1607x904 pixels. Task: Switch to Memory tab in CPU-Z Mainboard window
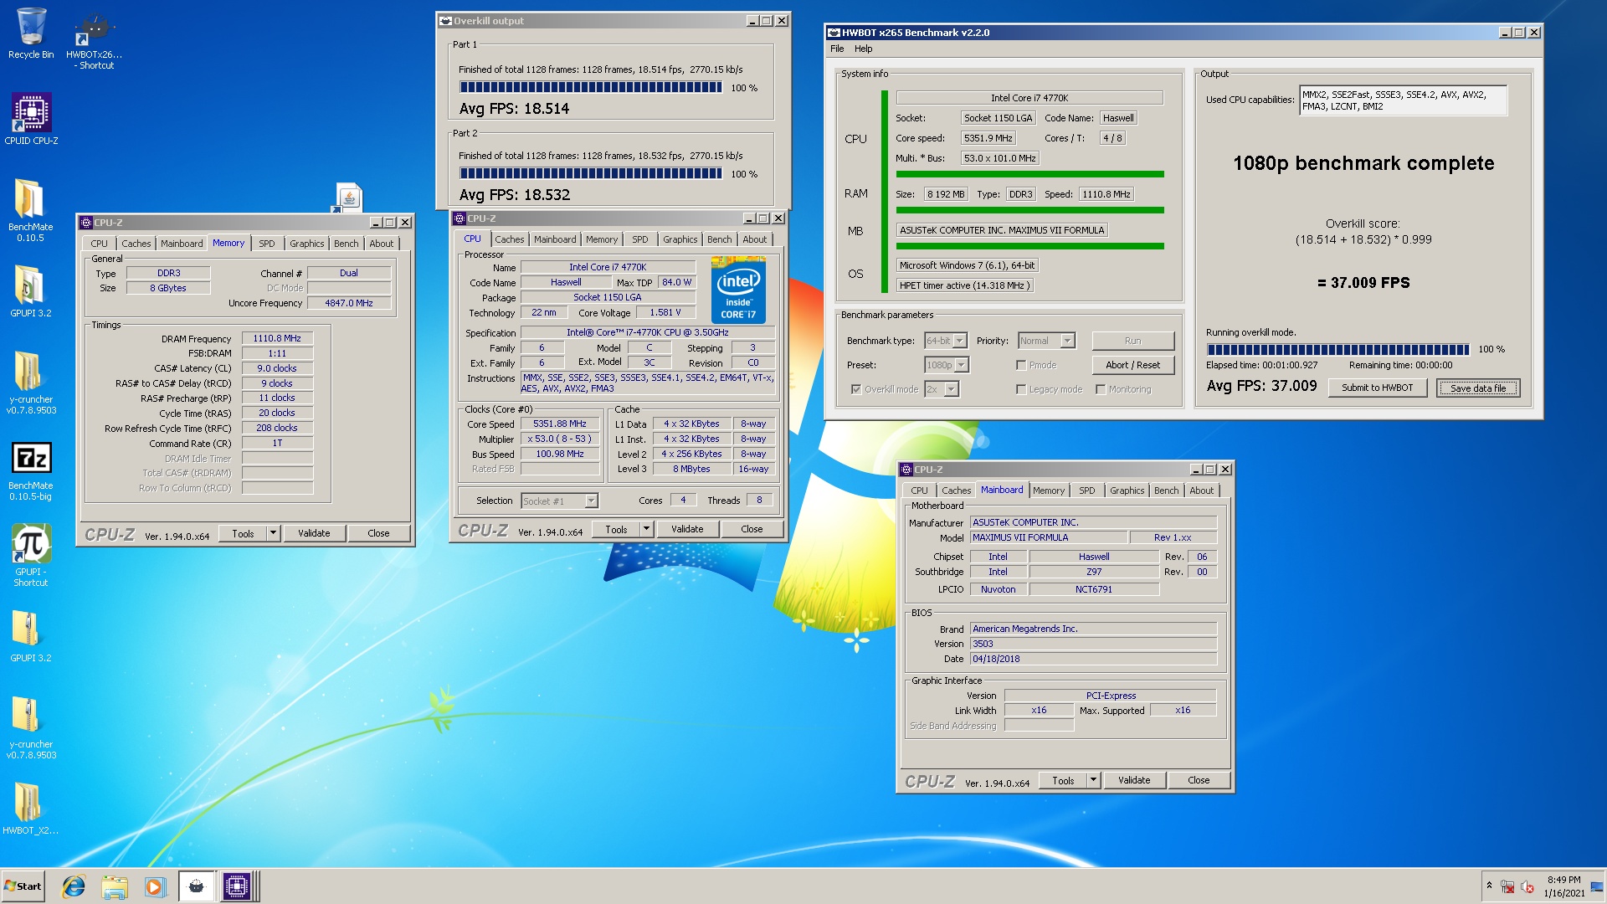1048,491
